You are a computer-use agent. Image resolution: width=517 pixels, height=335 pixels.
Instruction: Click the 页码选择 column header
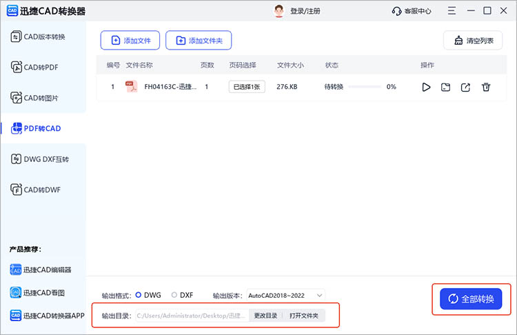pyautogui.click(x=243, y=65)
